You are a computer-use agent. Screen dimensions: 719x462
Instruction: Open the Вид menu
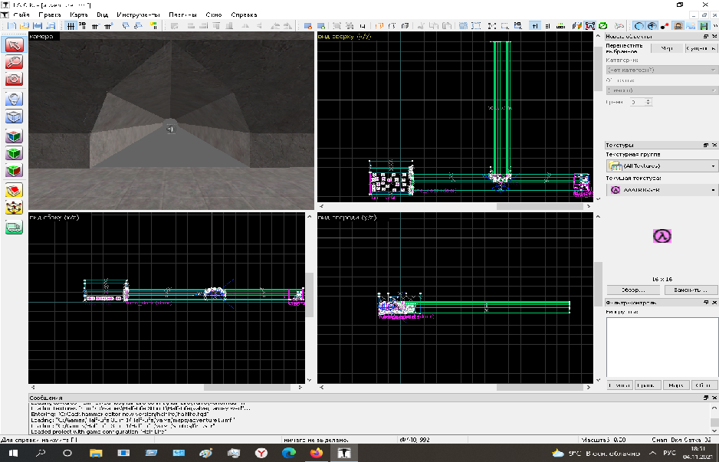(102, 15)
